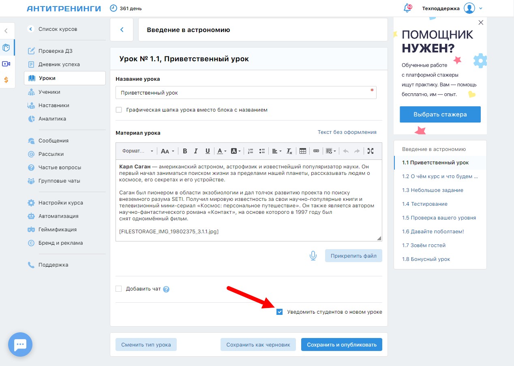Open the support chat bubble
Image resolution: width=514 pixels, height=366 pixels.
pyautogui.click(x=20, y=344)
